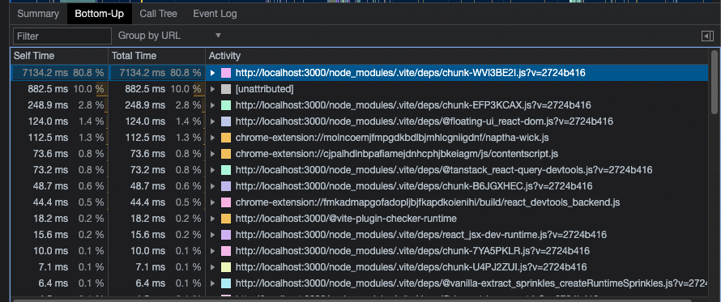Open the Group by URL dropdown
This screenshot has height=302, width=721.
[169, 36]
